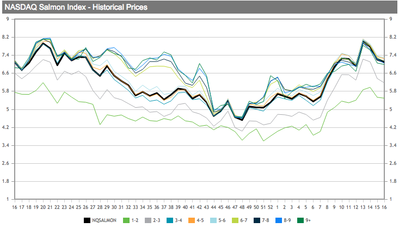Click week 20 on the x-axis
399x228 pixels.
pos(43,207)
